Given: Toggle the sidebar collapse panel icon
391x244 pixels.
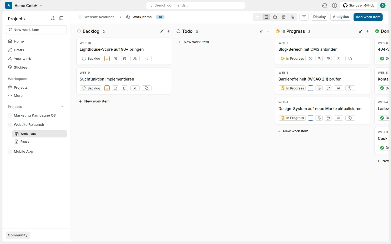Looking at the screenshot, I should [61, 18].
